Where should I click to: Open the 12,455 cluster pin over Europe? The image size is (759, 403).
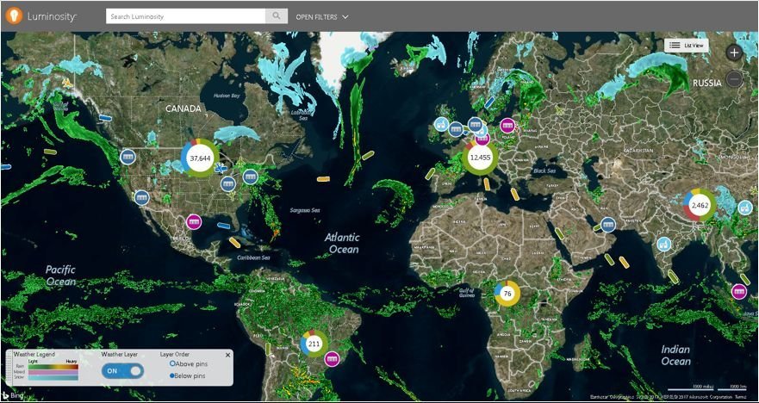[x=480, y=158]
